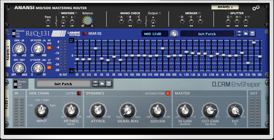Screen dimensions: 274x140
Task: Click the SUSTAIN knob
Action: pyautogui.click(x=158, y=111)
